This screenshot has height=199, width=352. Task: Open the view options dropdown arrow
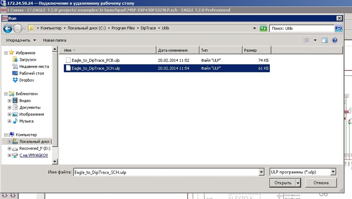tap(315, 40)
